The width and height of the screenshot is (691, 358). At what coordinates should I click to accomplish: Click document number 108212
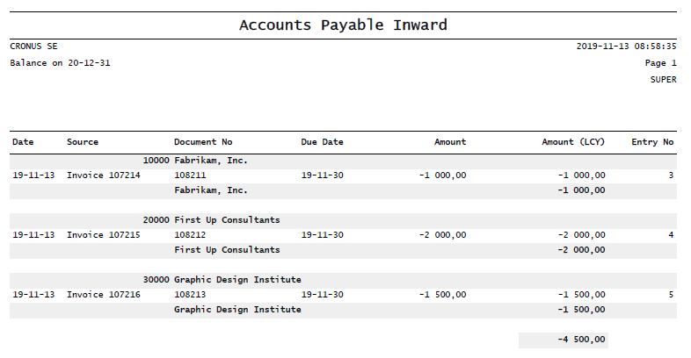click(x=190, y=235)
